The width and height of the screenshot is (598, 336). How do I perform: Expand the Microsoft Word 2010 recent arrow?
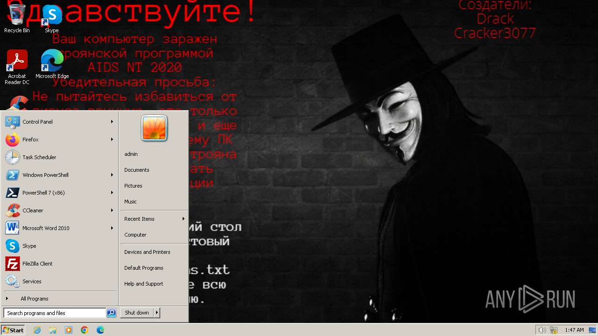(x=112, y=228)
